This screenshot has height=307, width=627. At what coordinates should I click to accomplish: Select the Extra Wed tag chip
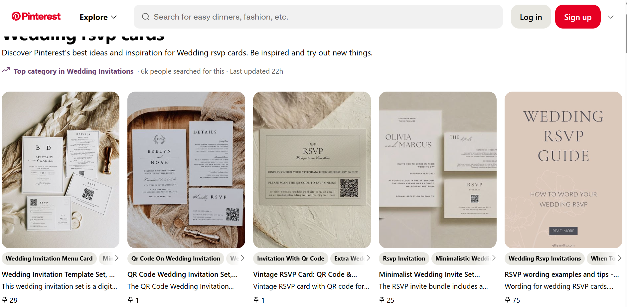pyautogui.click(x=349, y=259)
